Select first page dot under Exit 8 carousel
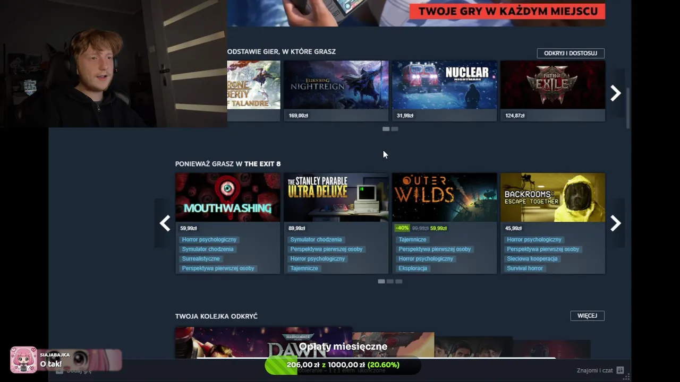 point(381,281)
